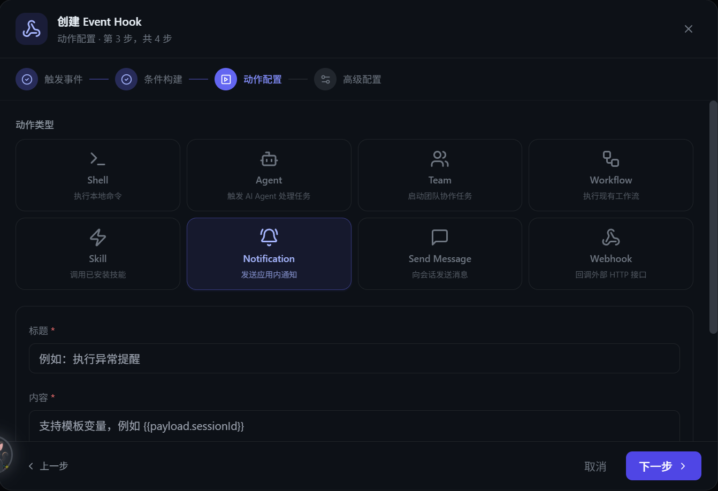The height and width of the screenshot is (491, 718).
Task: Click the floating assistant avatar at bottom left
Action: coord(4,454)
